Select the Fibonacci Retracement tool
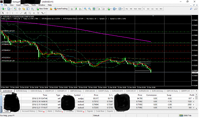The width and height of the screenshot is (200, 118). (x=29, y=13)
